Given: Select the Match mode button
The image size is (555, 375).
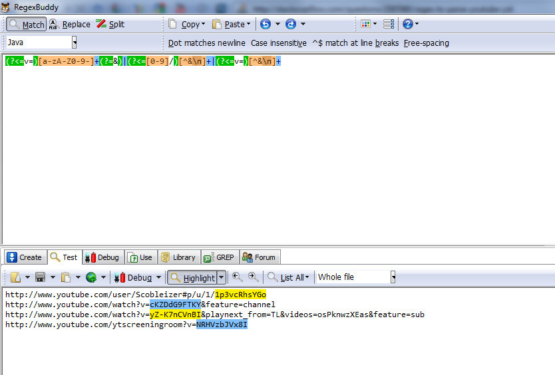Looking at the screenshot, I should click(x=26, y=25).
